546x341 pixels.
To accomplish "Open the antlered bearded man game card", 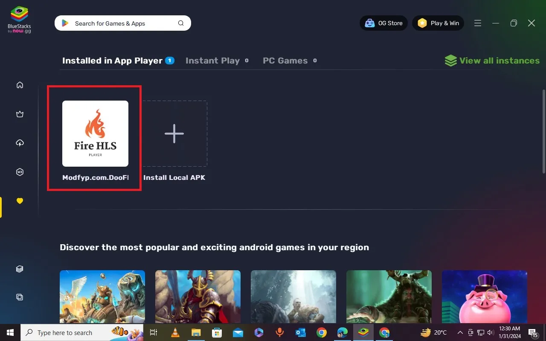I will (x=389, y=296).
